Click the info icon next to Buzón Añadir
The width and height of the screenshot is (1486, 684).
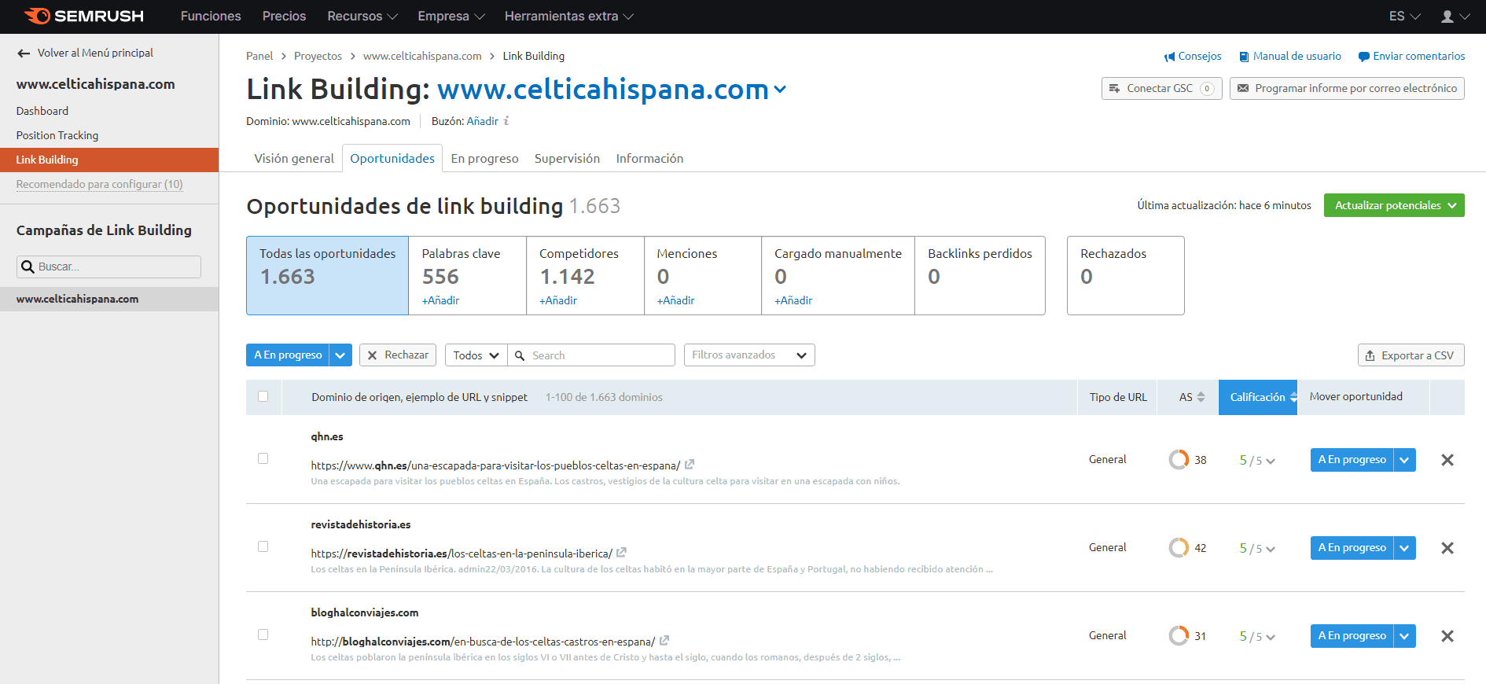pos(506,121)
